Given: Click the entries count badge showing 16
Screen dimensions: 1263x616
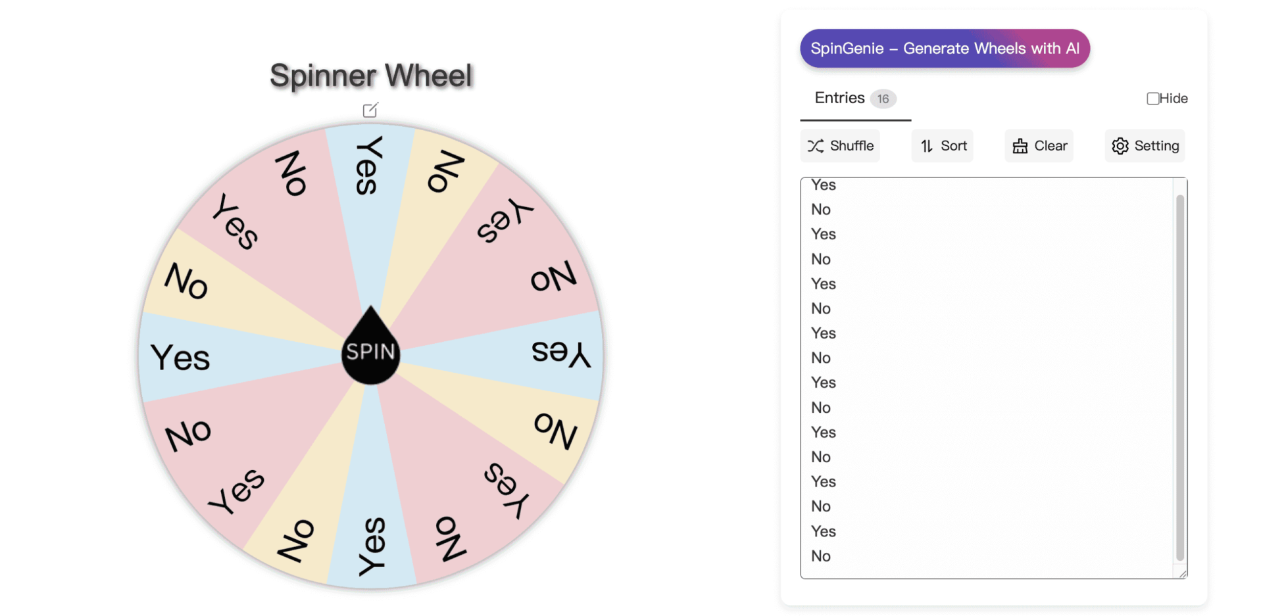Looking at the screenshot, I should pos(883,99).
